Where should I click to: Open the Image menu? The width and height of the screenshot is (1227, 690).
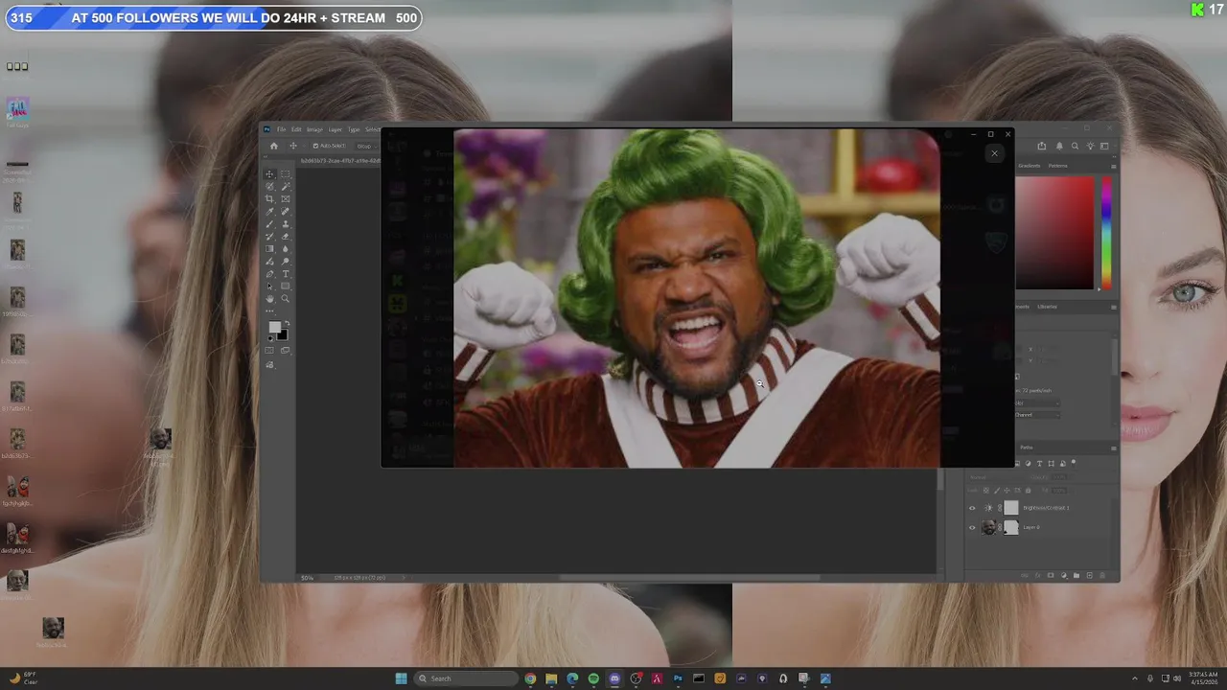click(314, 129)
